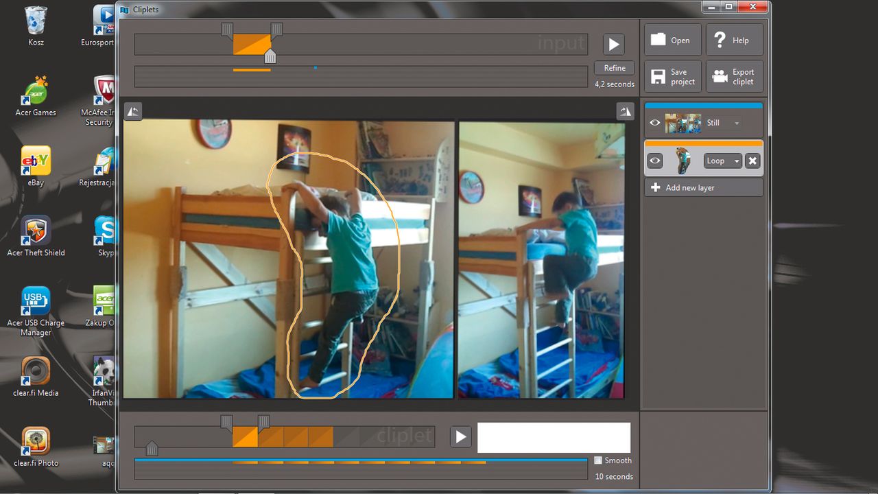Click input timeline playhead handle
Screen dimensions: 878x494
pos(270,56)
